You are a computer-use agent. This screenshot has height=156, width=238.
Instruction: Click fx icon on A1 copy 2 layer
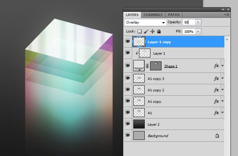pyautogui.click(x=216, y=90)
